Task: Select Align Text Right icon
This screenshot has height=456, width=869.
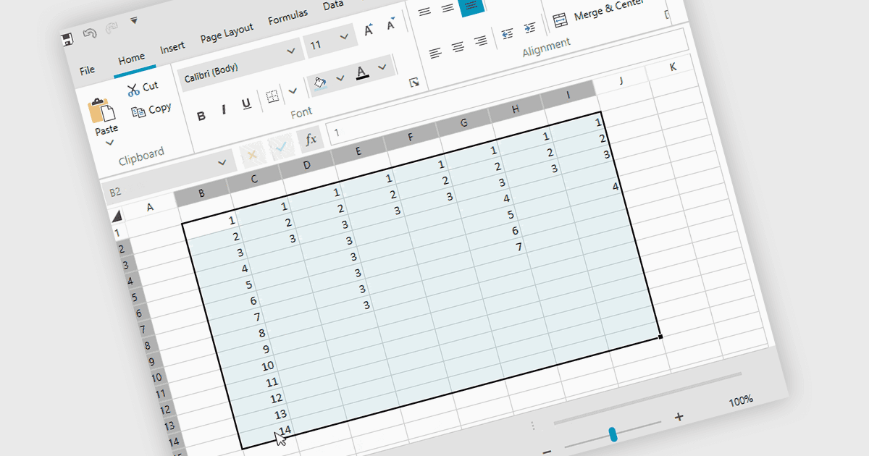Action: click(x=480, y=41)
